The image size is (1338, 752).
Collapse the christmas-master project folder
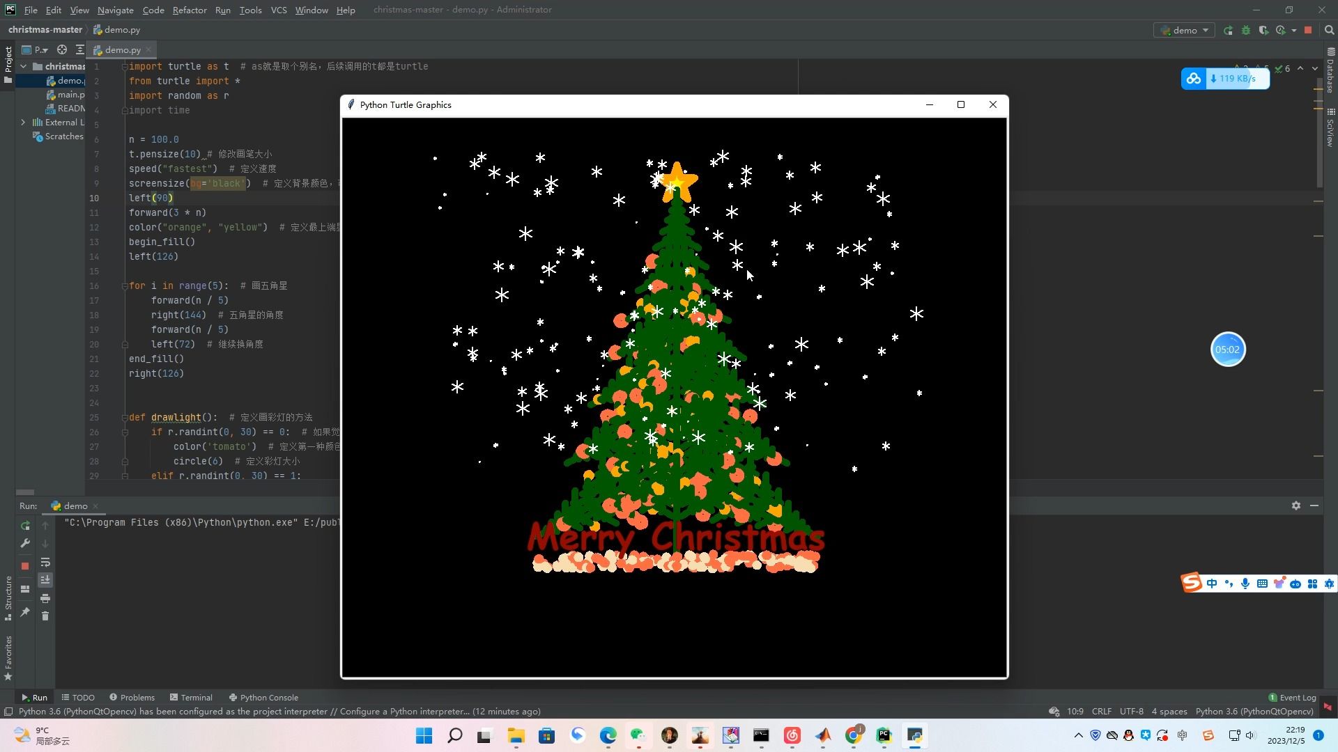[23, 67]
